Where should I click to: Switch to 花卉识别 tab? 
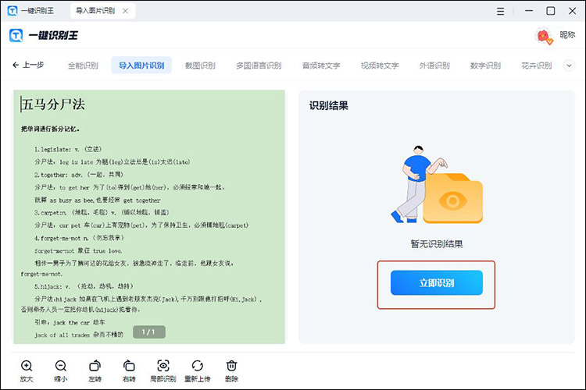coord(537,66)
